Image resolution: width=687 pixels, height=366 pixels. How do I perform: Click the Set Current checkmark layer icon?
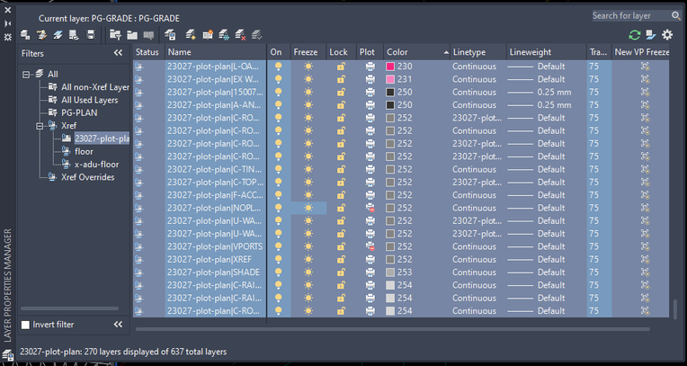[x=257, y=35]
